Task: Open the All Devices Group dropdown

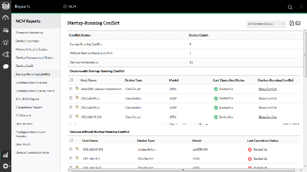Action: pos(266,24)
